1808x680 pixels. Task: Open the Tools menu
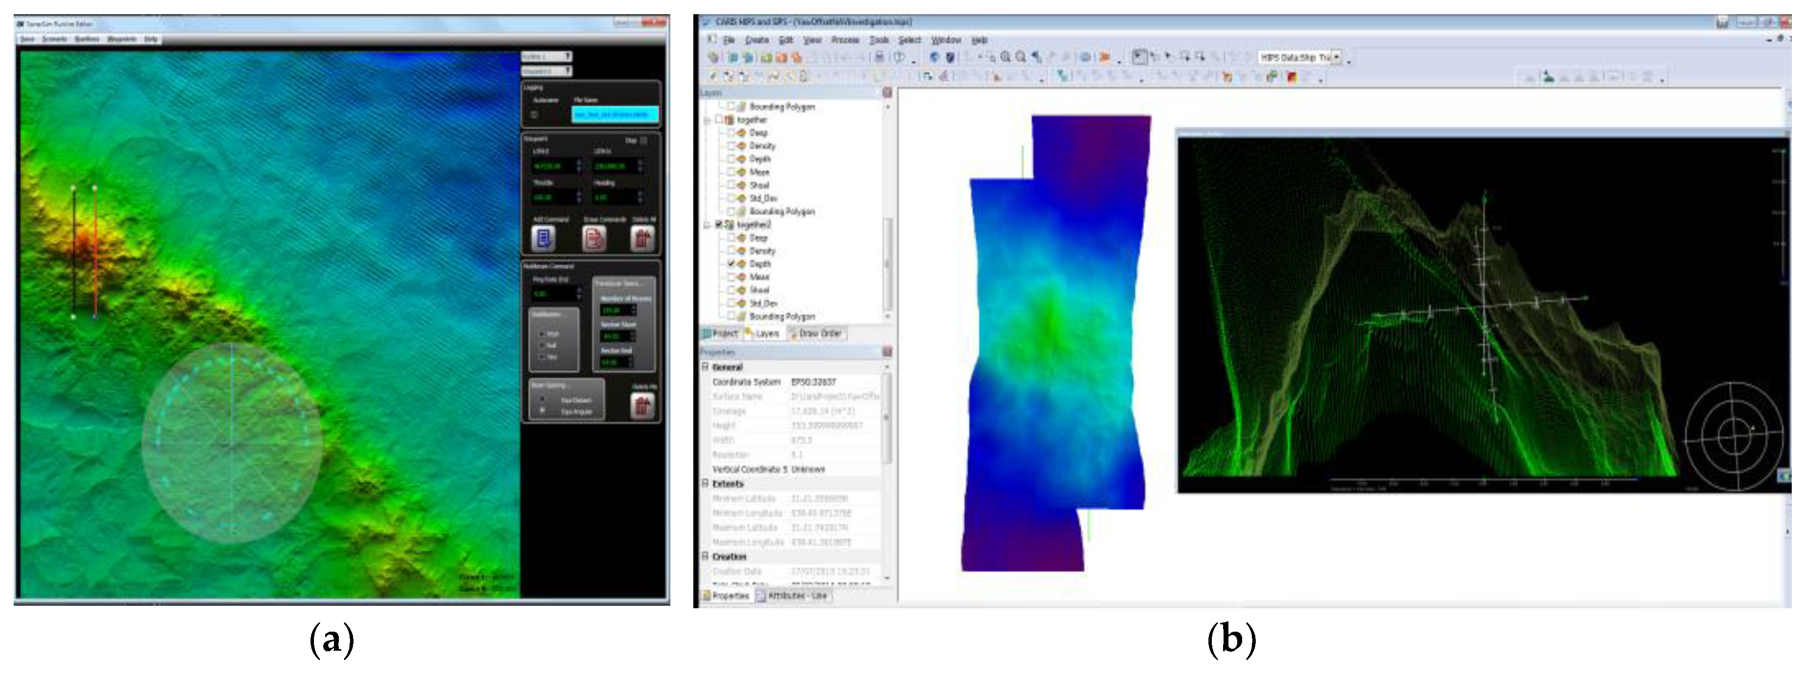(x=879, y=40)
